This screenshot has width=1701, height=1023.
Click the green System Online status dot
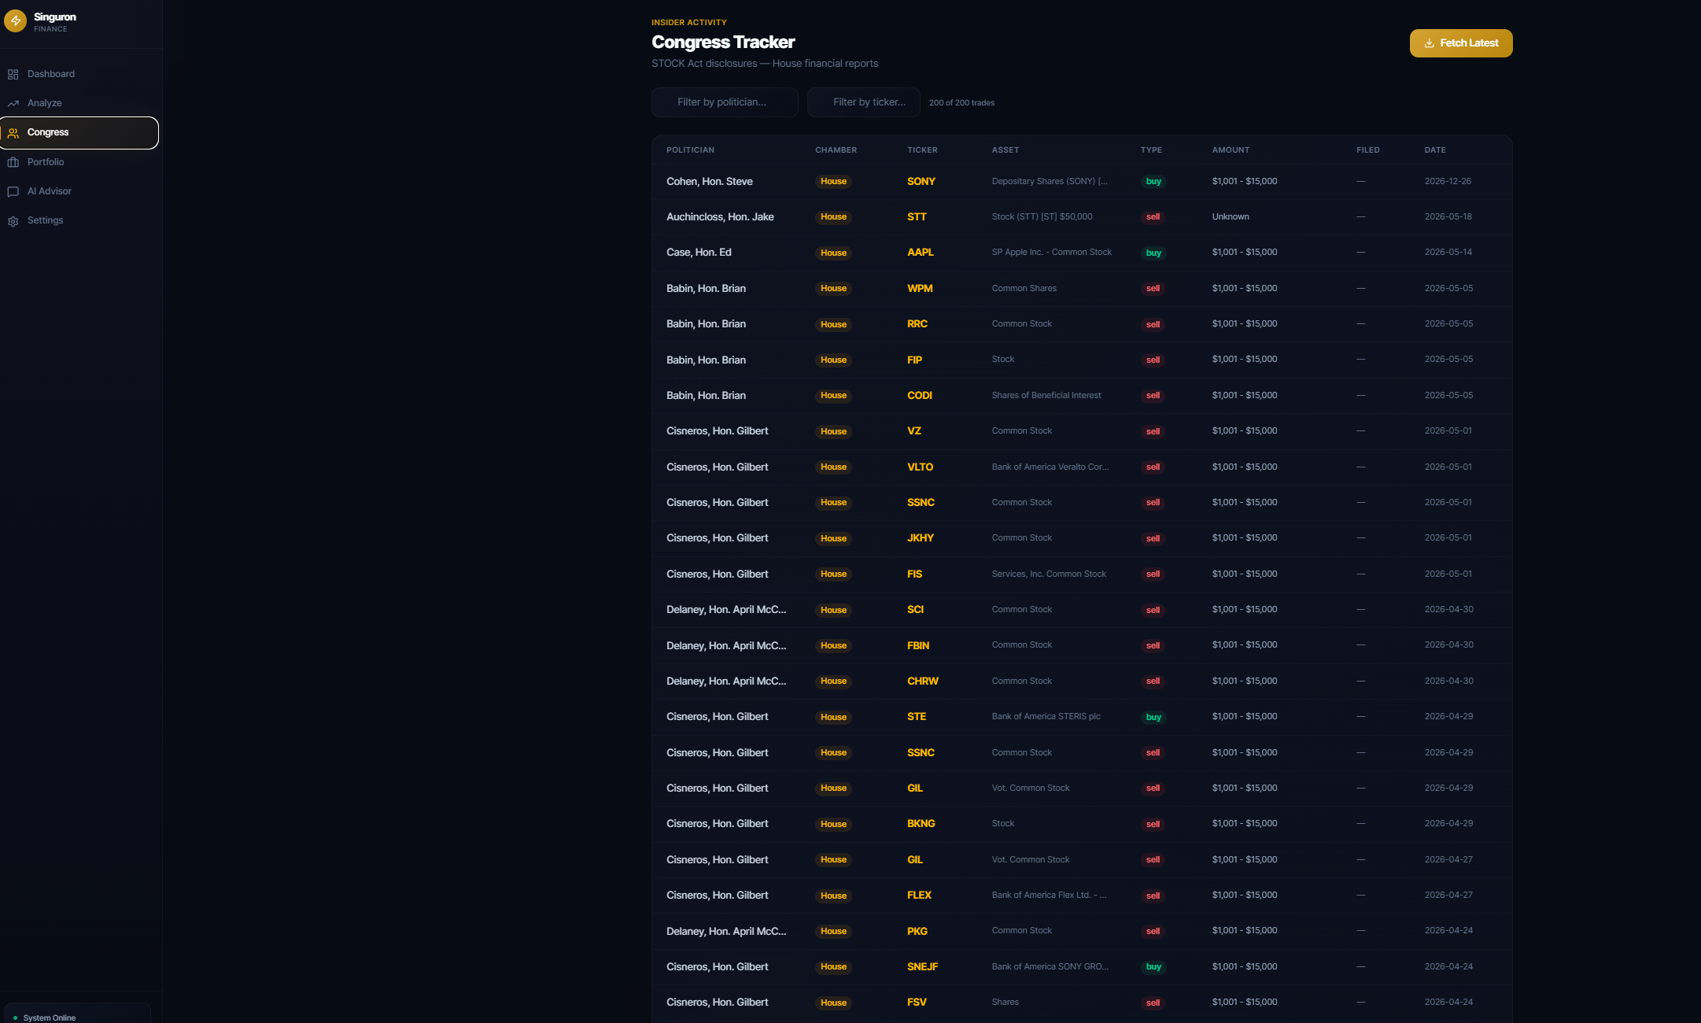tap(16, 1018)
